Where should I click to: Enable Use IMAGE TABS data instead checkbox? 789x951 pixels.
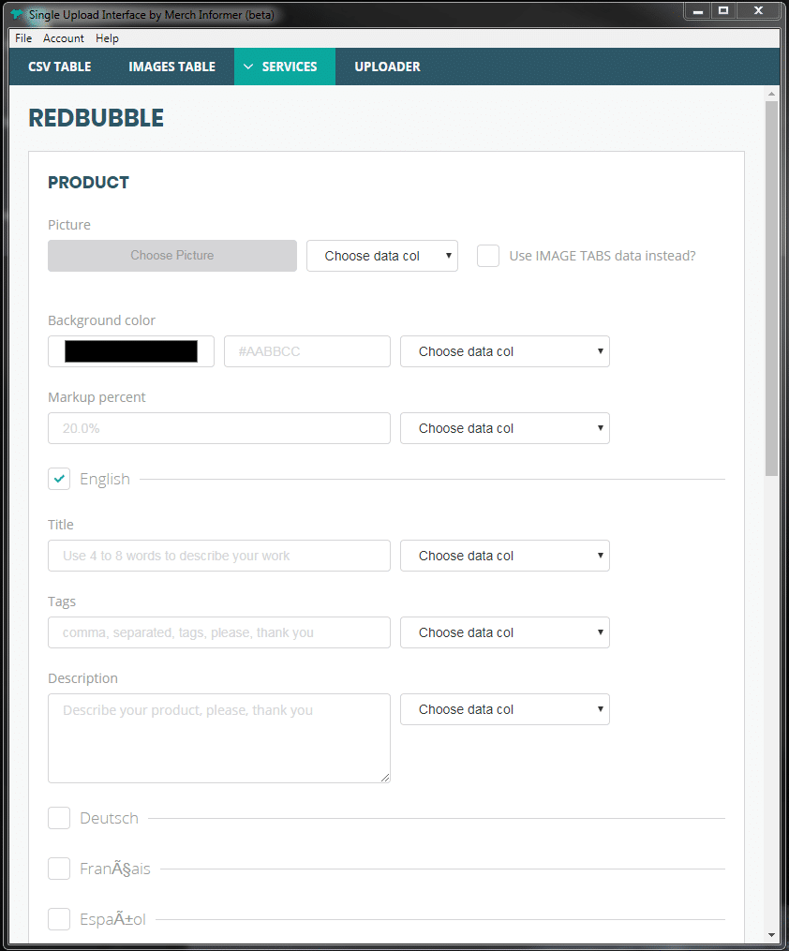[488, 256]
